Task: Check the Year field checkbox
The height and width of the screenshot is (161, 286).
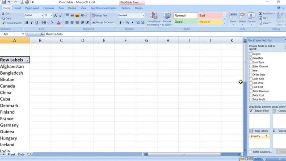Action: 251,71
